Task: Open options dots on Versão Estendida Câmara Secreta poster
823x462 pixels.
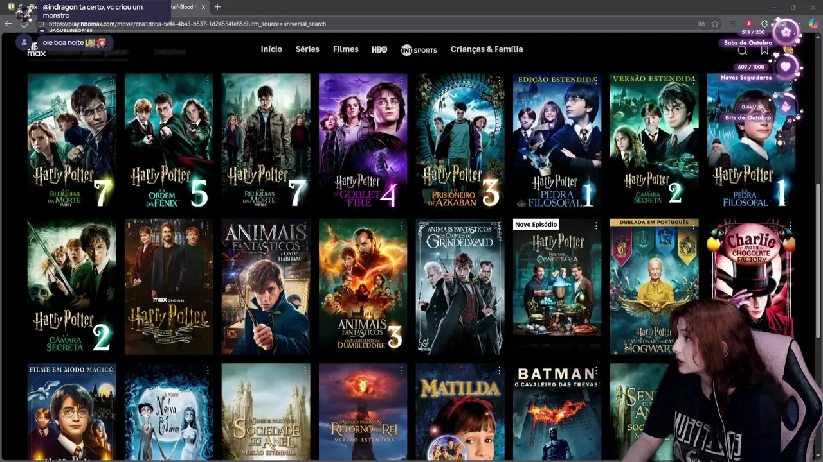Action: (693, 81)
